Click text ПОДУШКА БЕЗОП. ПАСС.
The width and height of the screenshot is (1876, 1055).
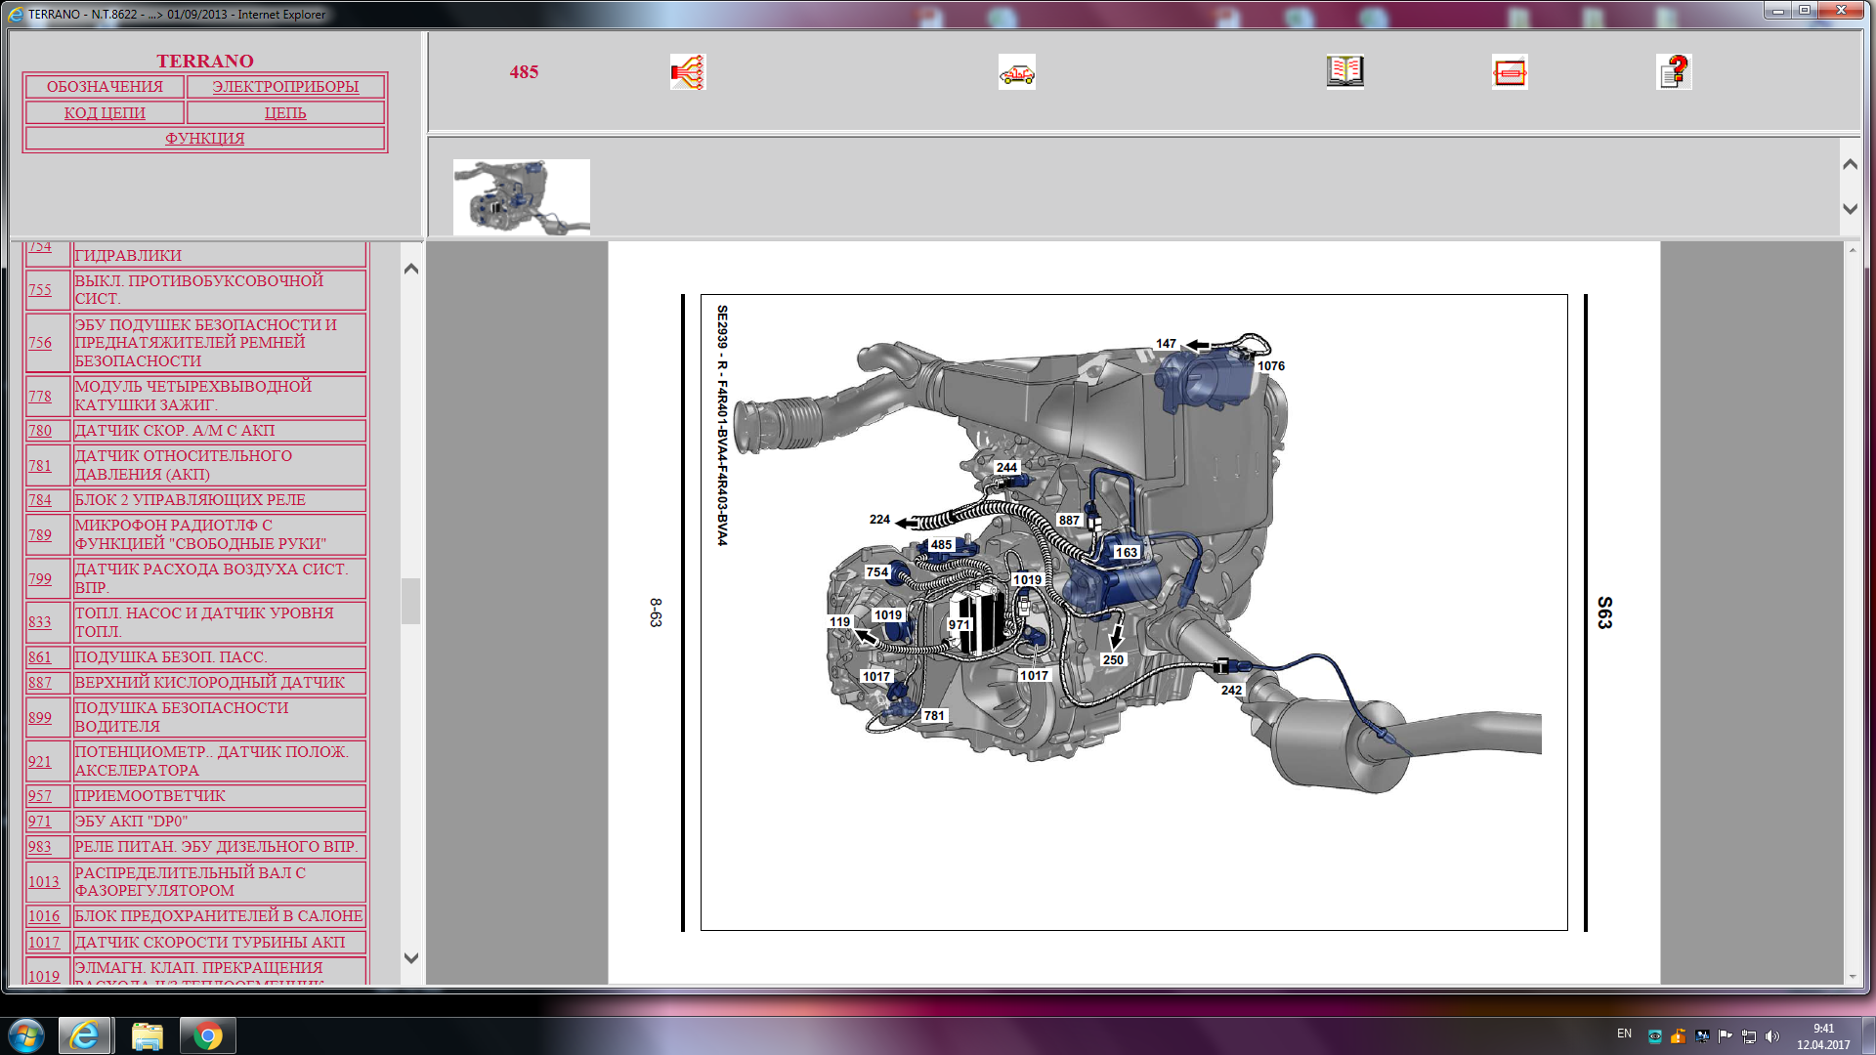[171, 657]
